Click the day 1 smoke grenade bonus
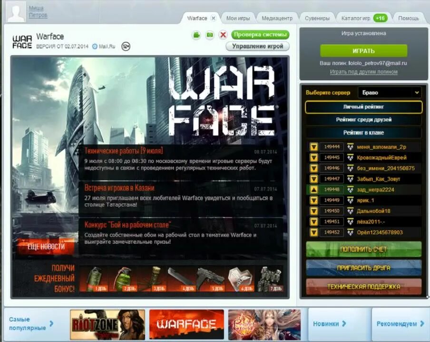Image resolution: width=430 pixels, height=342 pixels. click(94, 279)
